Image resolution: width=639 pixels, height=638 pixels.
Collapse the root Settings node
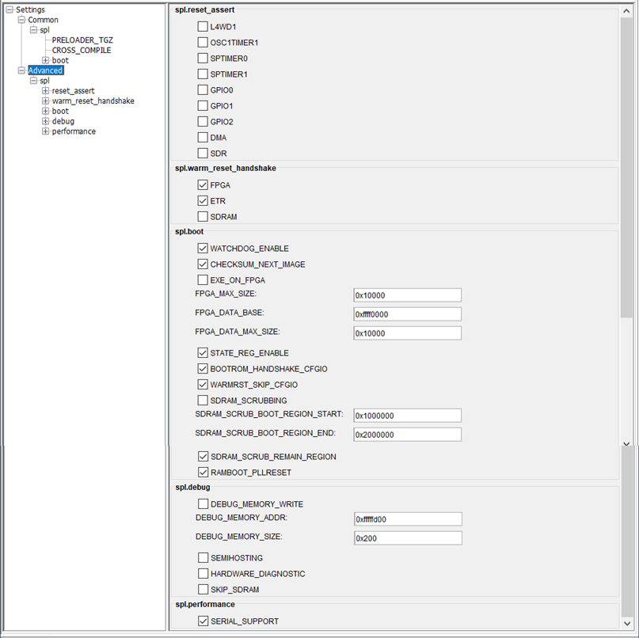coord(10,9)
